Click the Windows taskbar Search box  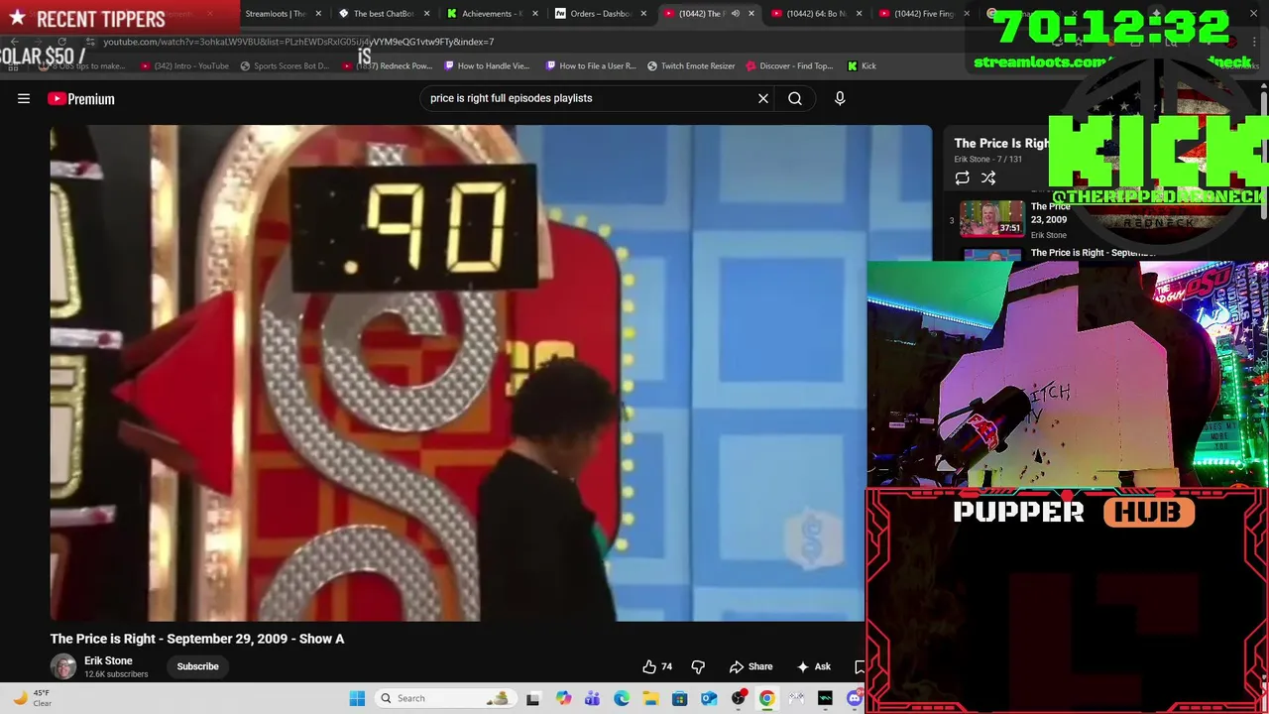(x=444, y=698)
